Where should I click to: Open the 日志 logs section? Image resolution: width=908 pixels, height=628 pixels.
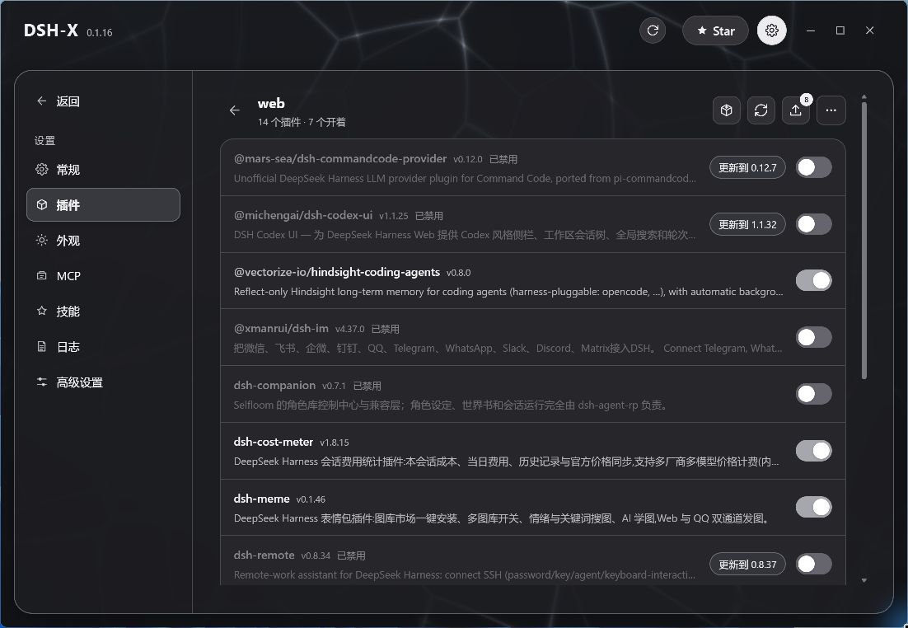103,346
